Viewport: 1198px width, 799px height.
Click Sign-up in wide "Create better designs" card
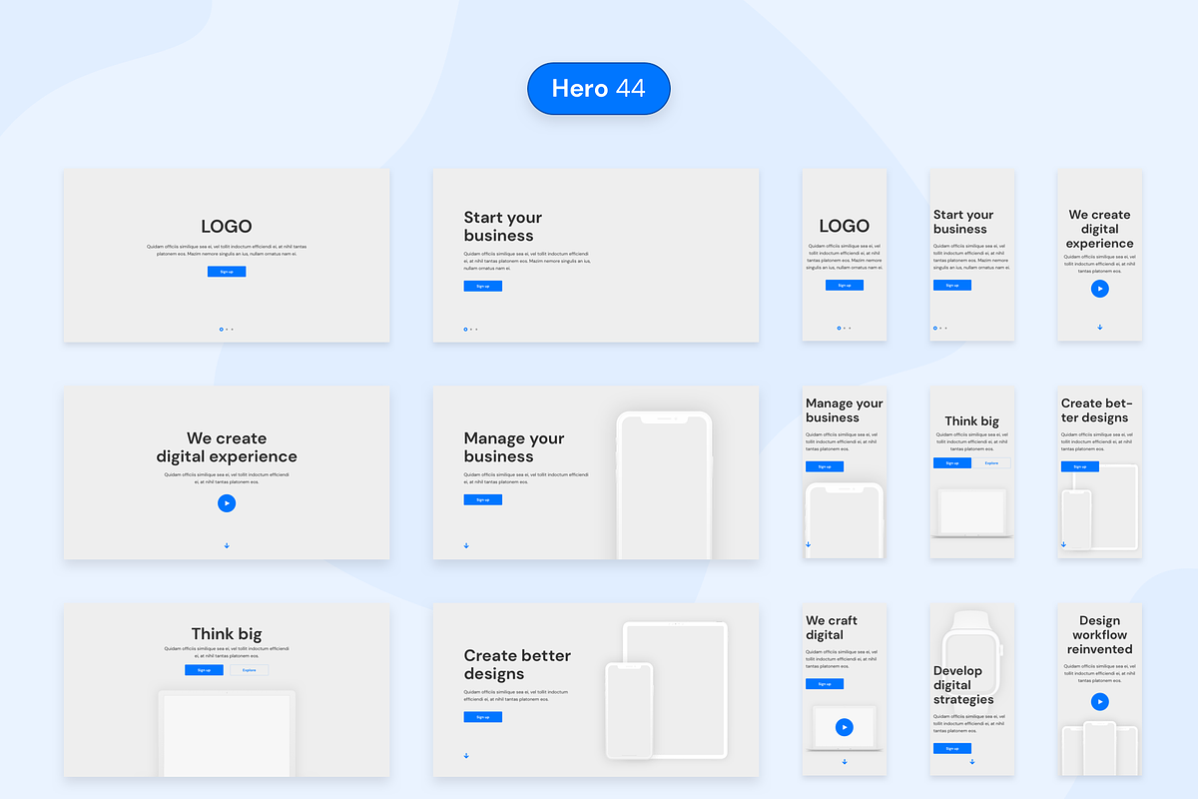pos(482,717)
